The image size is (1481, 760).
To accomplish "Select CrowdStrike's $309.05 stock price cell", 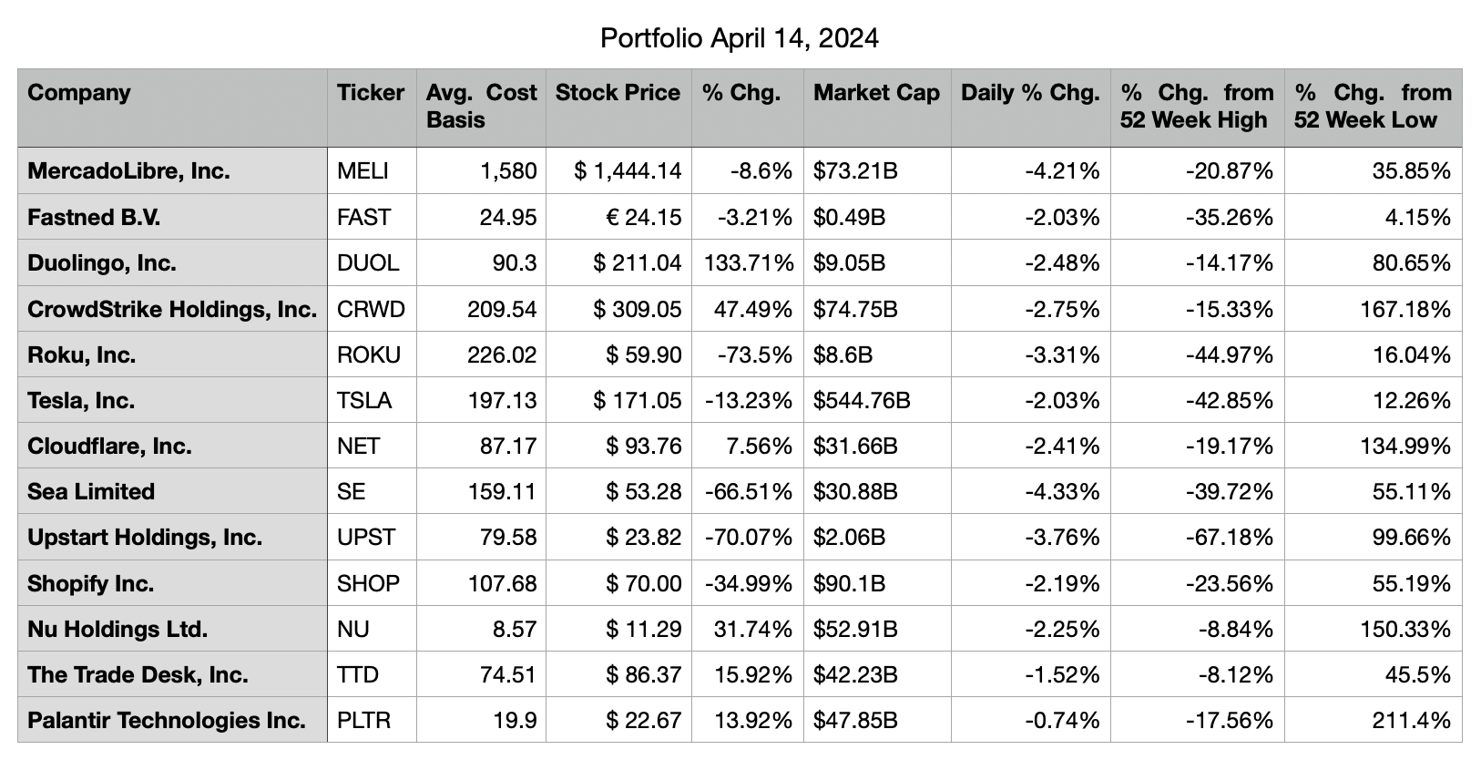I will (637, 310).
